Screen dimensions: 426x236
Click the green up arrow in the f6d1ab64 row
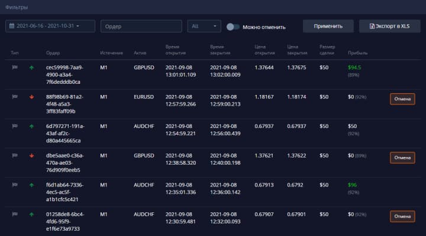tap(31, 185)
